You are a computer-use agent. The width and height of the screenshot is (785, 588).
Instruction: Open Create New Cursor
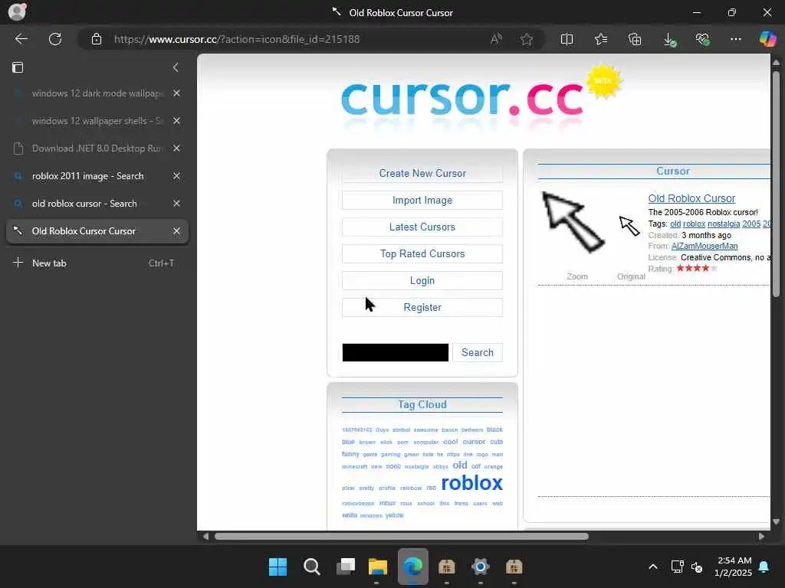[x=422, y=173]
